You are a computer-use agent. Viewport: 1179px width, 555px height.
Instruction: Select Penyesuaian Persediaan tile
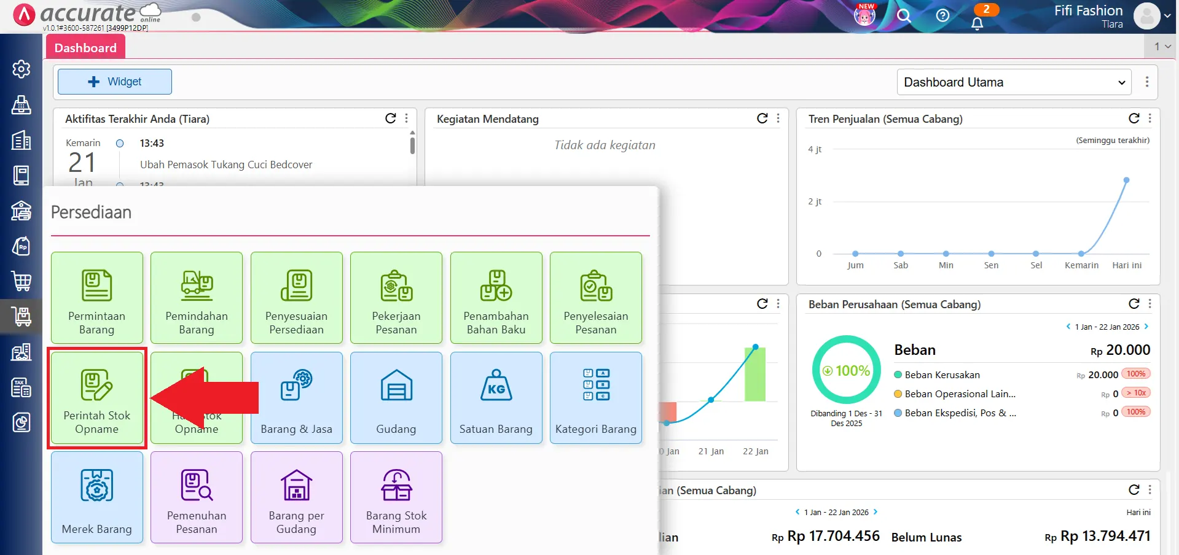pos(296,298)
